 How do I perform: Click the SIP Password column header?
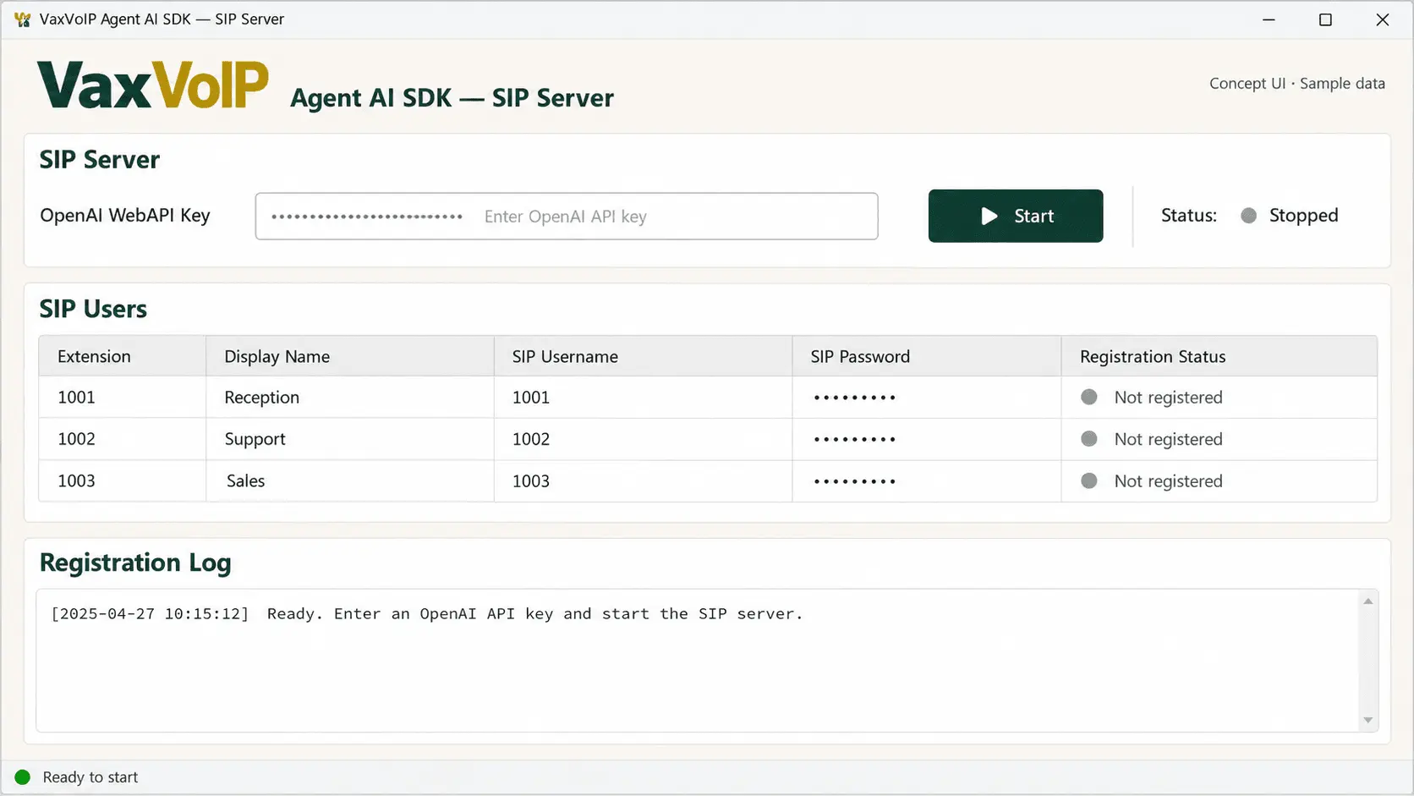(927, 356)
